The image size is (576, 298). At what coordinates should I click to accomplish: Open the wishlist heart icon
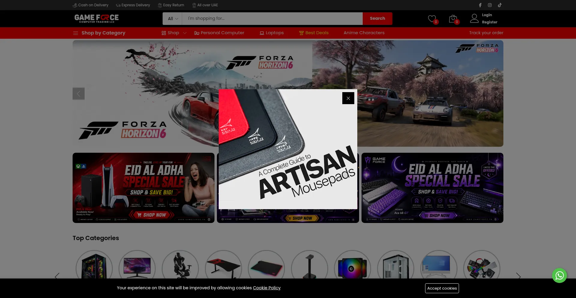[x=432, y=19]
